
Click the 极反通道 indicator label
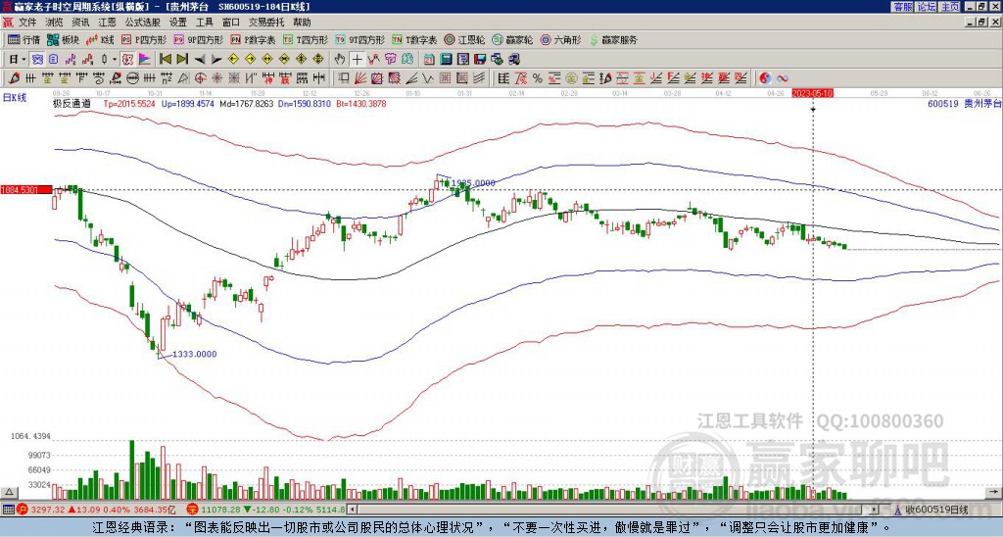pos(72,103)
